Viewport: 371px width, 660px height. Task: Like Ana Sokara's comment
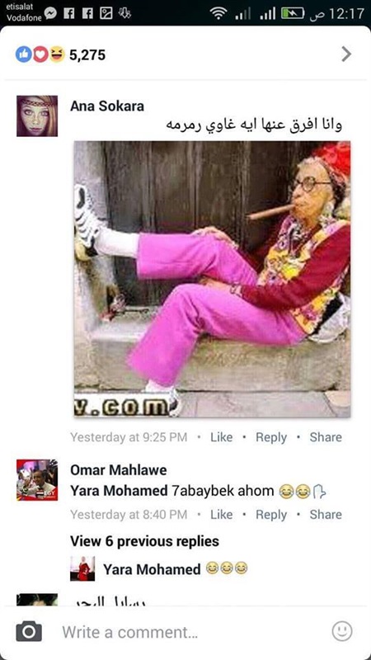[x=221, y=437]
